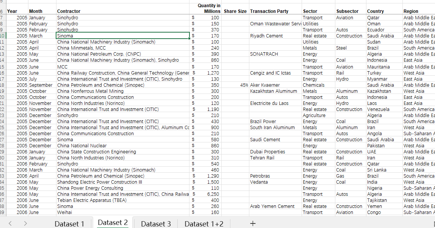Screen dimensions: 435x228
Task: Select the Transaction Party header cell
Action: point(275,9)
